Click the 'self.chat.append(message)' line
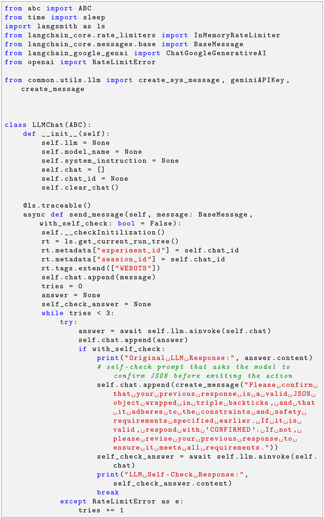 click(x=99, y=277)
